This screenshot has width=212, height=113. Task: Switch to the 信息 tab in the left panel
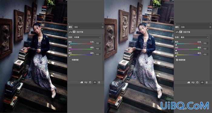click(76, 27)
